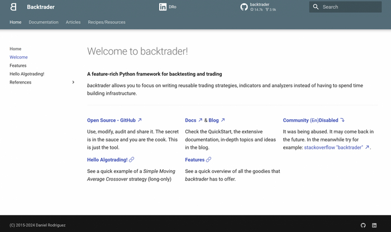The image size is (391, 232).
Task: Click the arrow icon next to Community (En)Disabled
Action: (342, 120)
